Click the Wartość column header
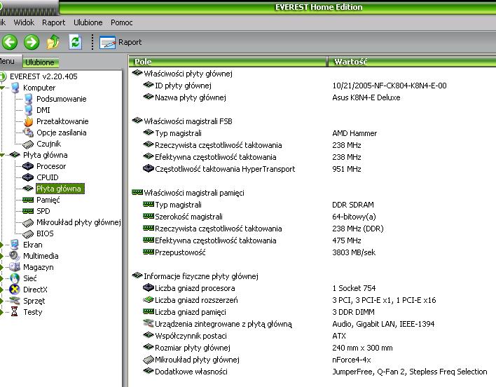The width and height of the screenshot is (496, 387). [411, 62]
